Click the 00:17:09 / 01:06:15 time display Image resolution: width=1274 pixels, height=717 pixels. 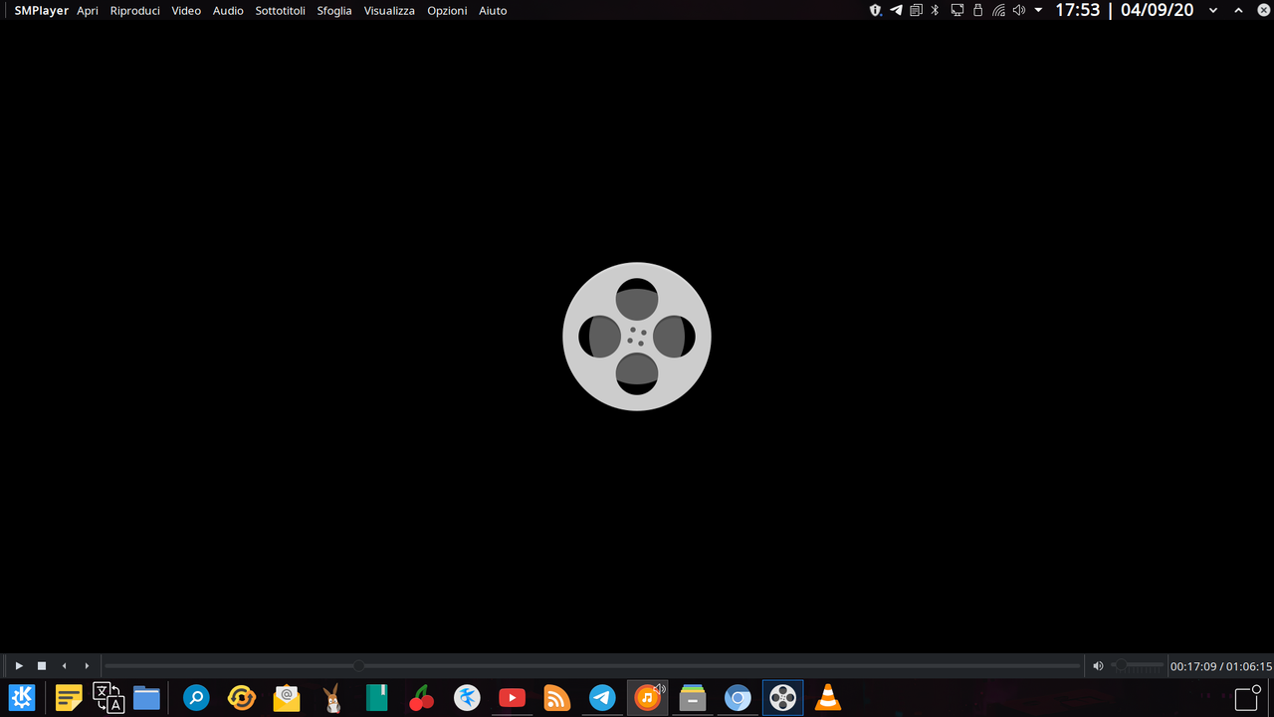[x=1220, y=666]
